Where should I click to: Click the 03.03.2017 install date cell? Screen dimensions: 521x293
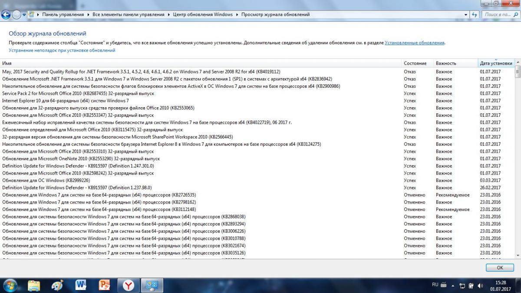(490, 180)
